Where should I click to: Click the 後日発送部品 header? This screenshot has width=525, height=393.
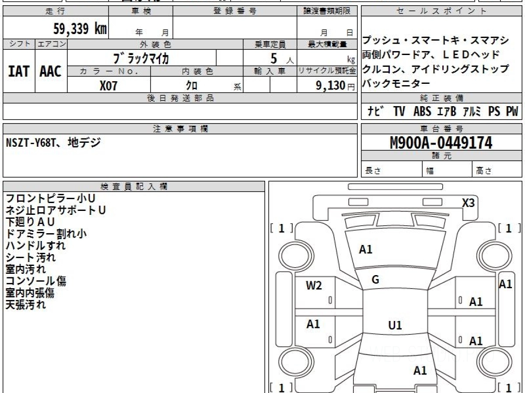pos(180,98)
